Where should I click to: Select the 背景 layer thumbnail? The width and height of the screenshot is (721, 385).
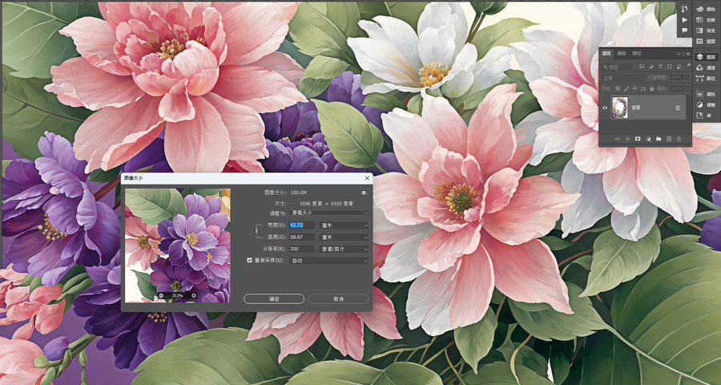[x=620, y=107]
